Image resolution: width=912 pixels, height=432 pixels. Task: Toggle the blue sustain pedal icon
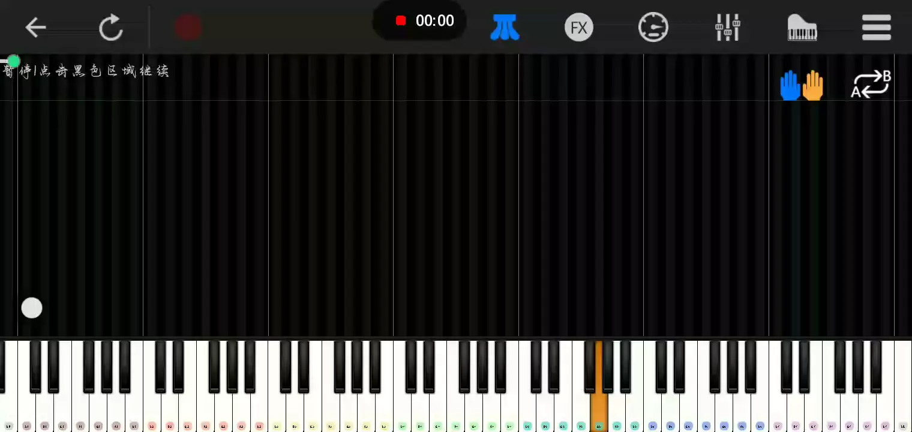(x=504, y=27)
